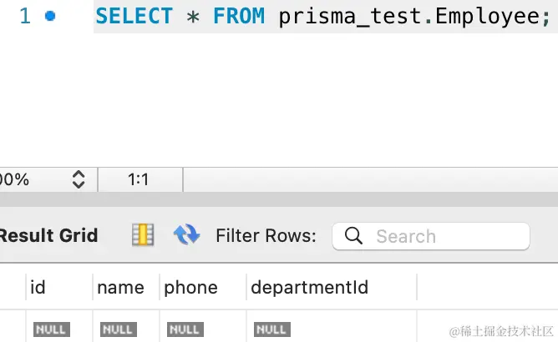Click the 1:1 cursor position indicator
The height and width of the screenshot is (342, 558).
coord(139,179)
